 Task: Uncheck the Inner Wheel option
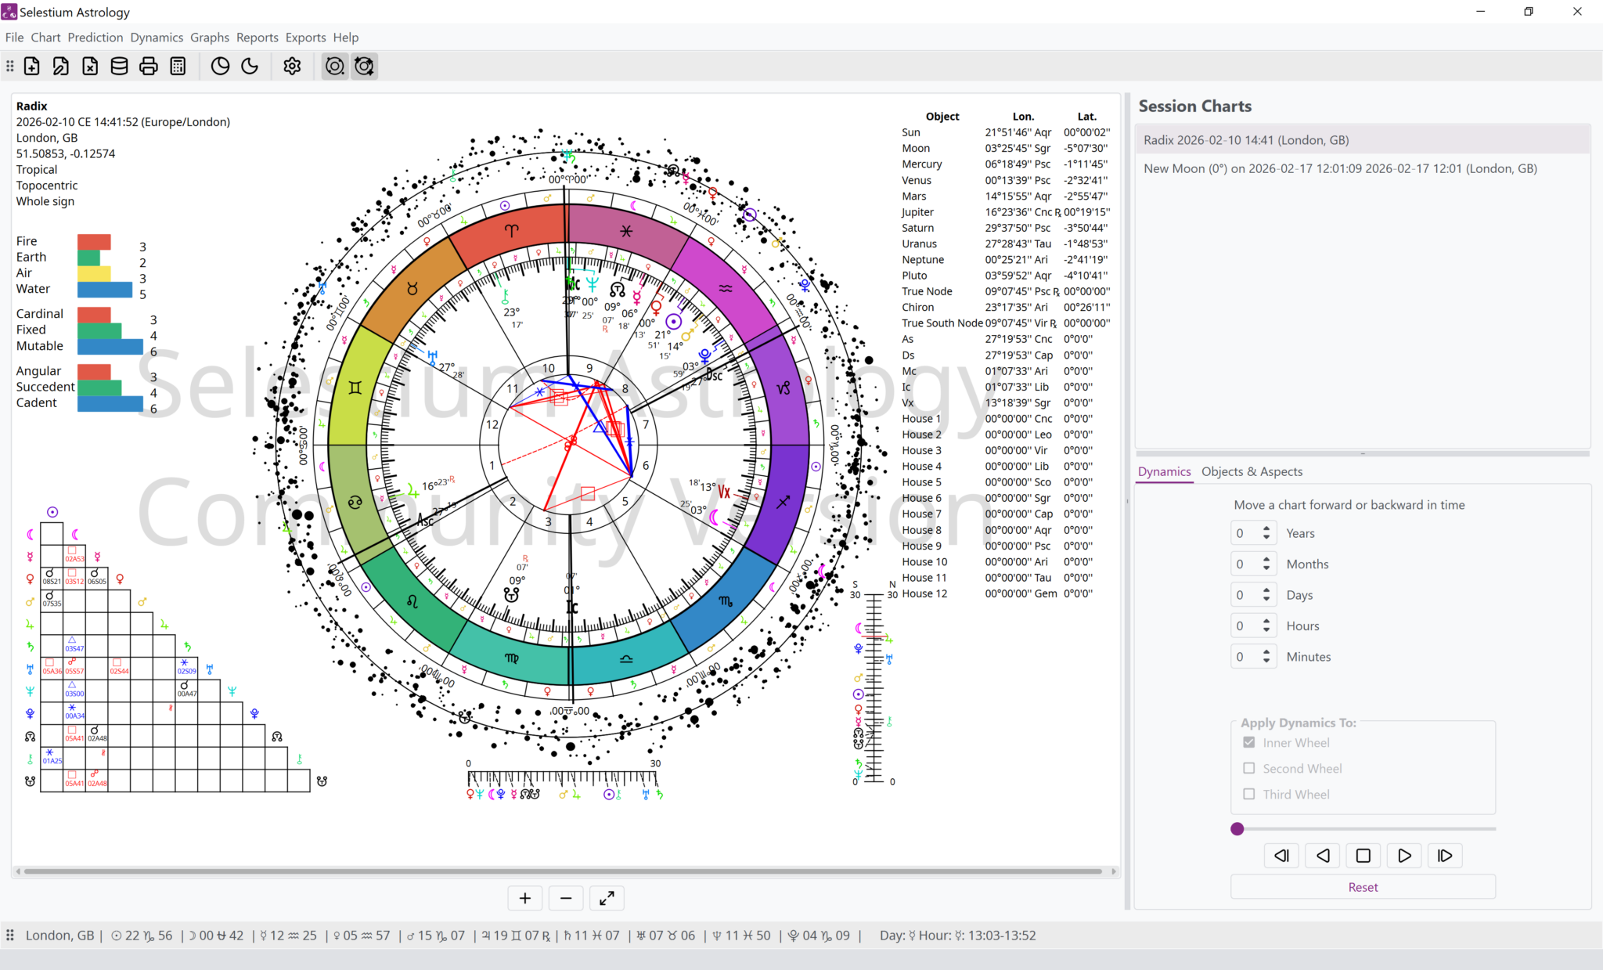pos(1249,742)
